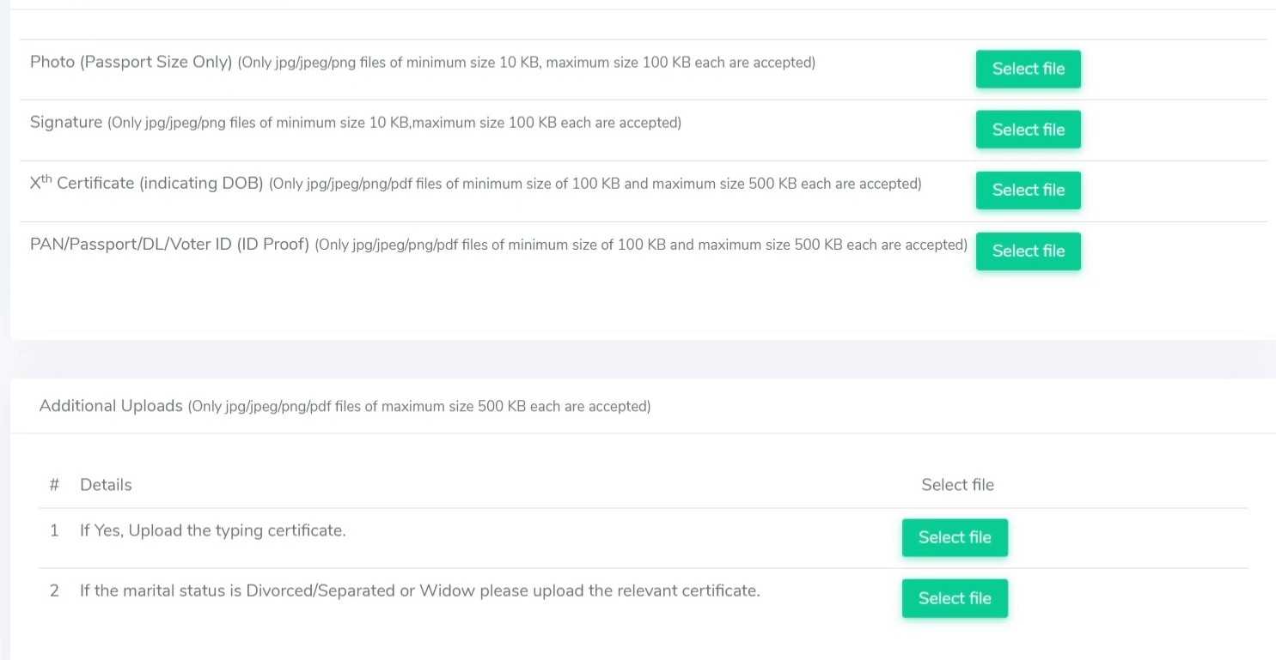Click the Signature row label

point(66,123)
